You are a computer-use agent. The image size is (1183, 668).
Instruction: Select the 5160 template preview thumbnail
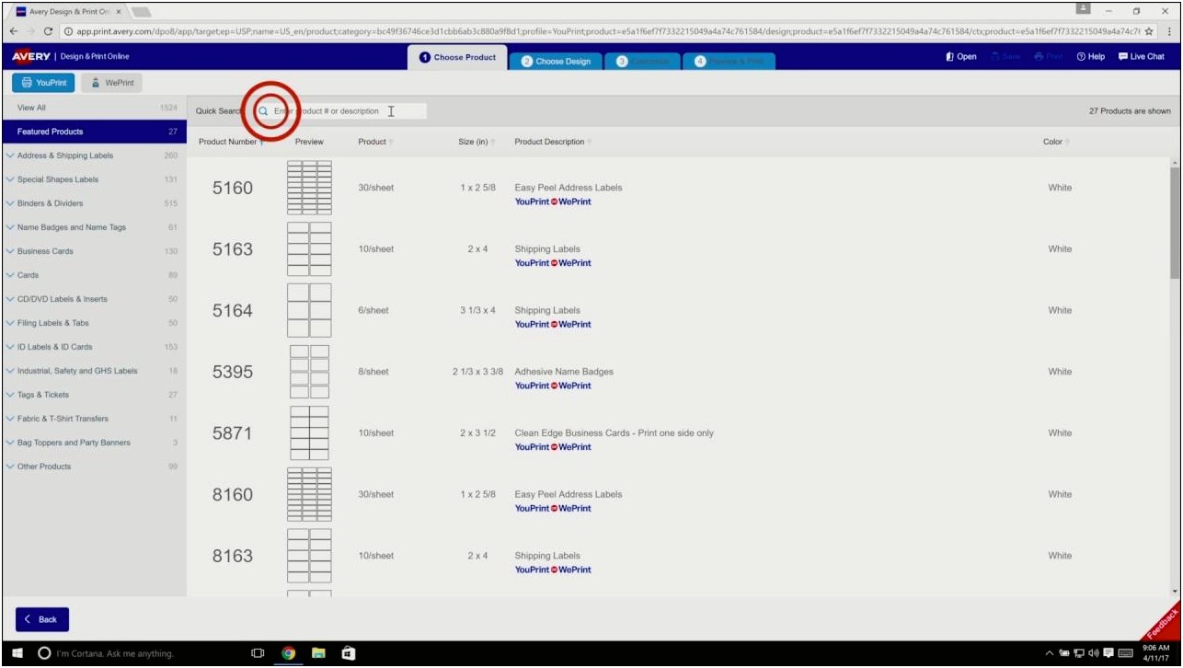pos(309,188)
